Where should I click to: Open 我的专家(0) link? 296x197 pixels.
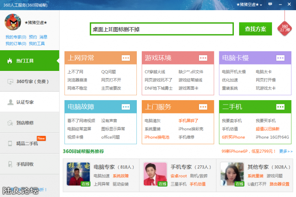pos(16,37)
